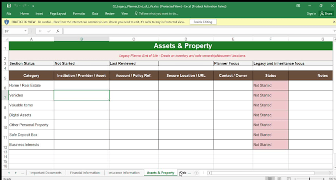
Task: Select column F header
Action: click(271, 39)
